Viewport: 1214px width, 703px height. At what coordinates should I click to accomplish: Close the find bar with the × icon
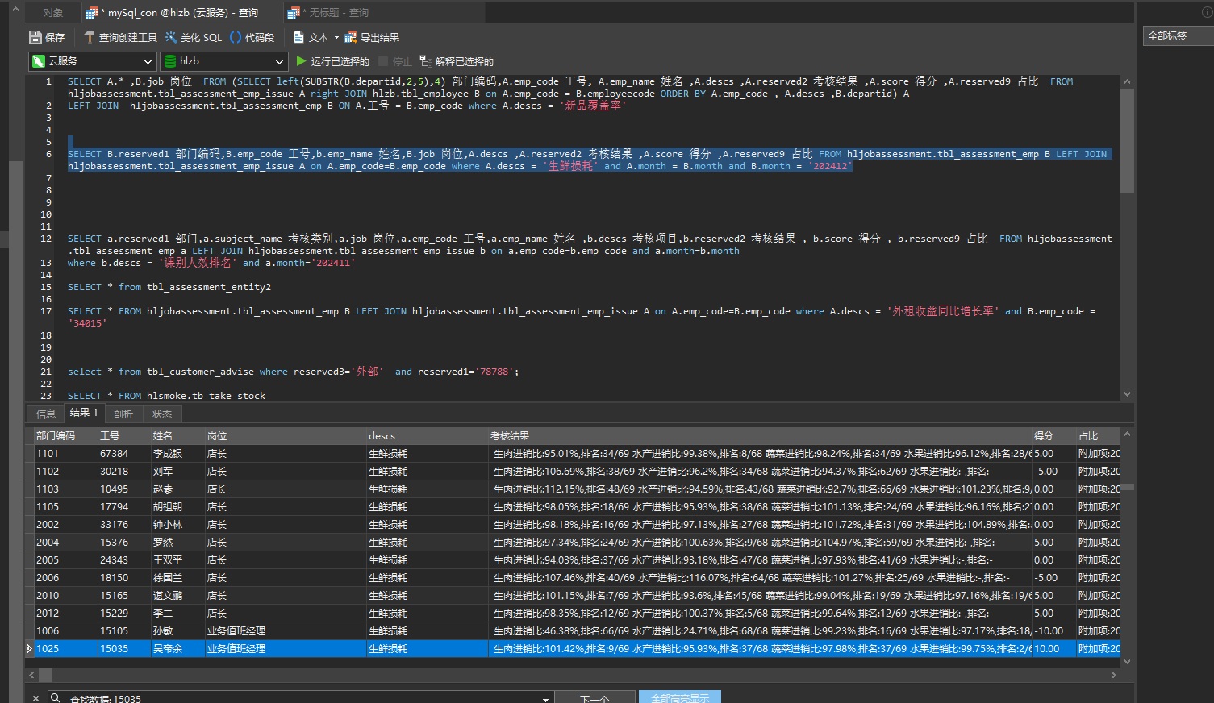35,698
